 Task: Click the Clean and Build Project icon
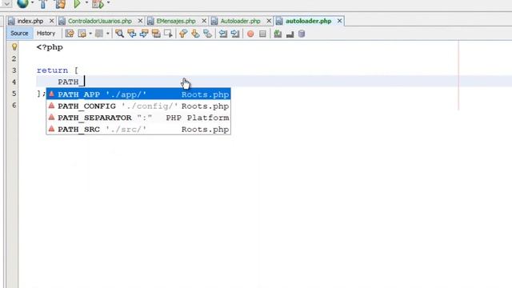[x=61, y=4]
